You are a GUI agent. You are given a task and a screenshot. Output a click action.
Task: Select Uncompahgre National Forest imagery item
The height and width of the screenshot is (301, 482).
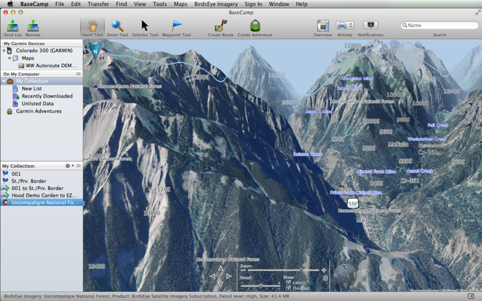click(42, 203)
